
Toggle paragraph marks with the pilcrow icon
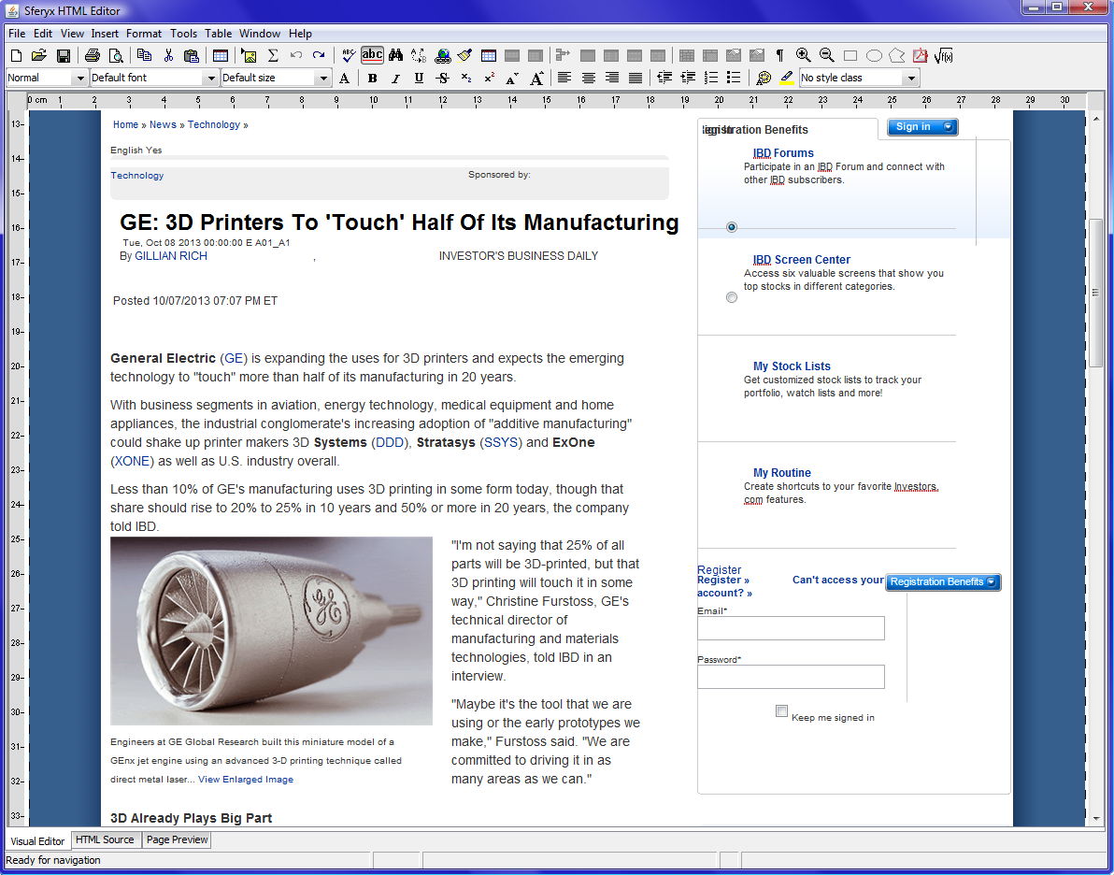pos(780,55)
